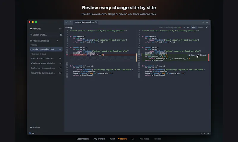Viewport: 238px width, 142px height.
Task: Collapse the Previous 30 days group
Action: tap(38, 54)
